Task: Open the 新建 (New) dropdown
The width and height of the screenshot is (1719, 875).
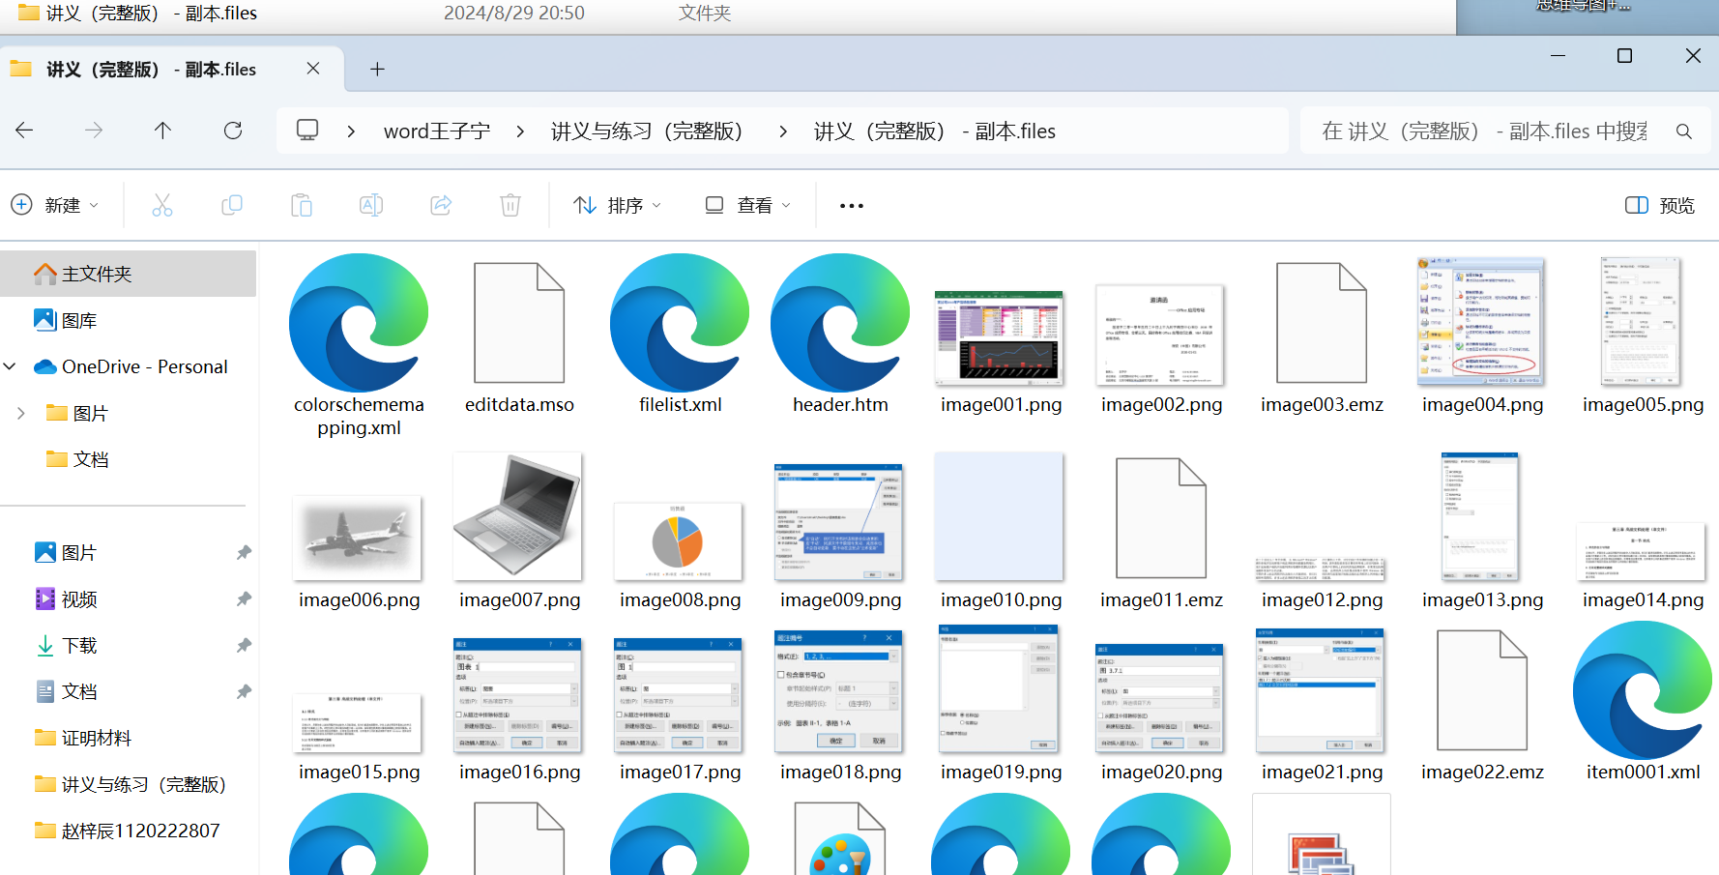Action: point(55,205)
